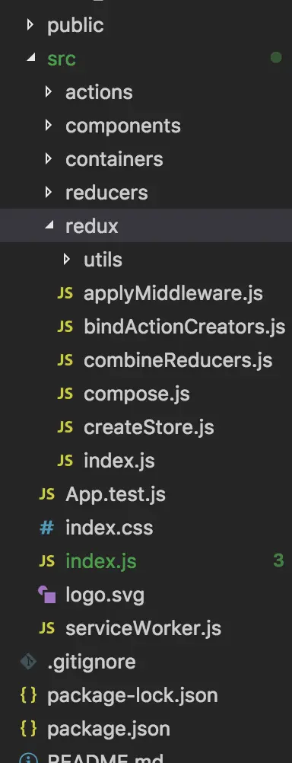Viewport: 292px width, 763px height.
Task: Click the purple shapes icon of logo.svg
Action: pyautogui.click(x=46, y=595)
